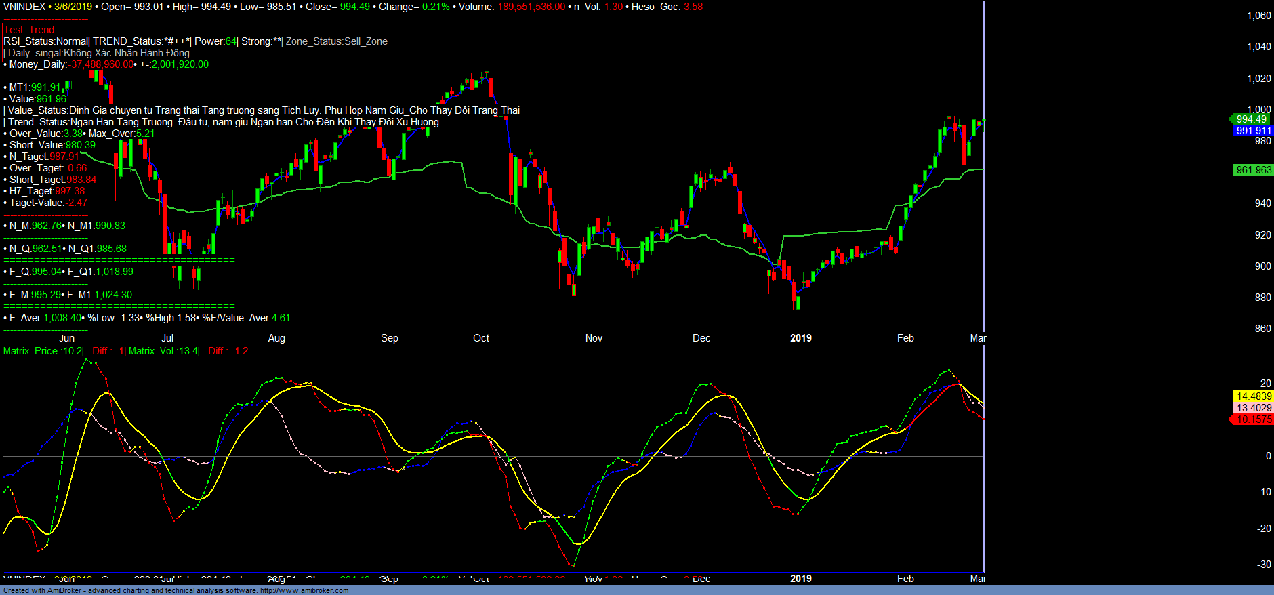Image resolution: width=1274 pixels, height=595 pixels.
Task: Click the VNINDEX ticker symbol in the chart title
Action: [24, 7]
